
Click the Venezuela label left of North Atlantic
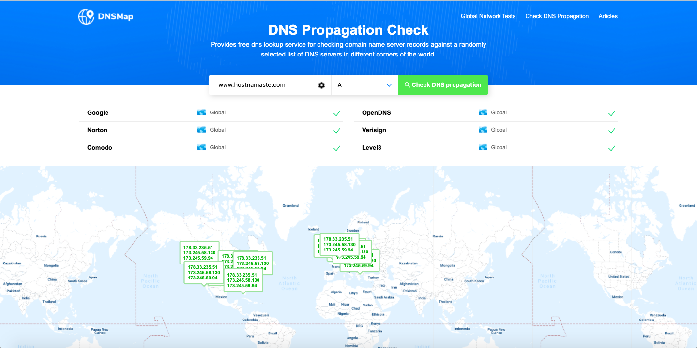(261, 315)
